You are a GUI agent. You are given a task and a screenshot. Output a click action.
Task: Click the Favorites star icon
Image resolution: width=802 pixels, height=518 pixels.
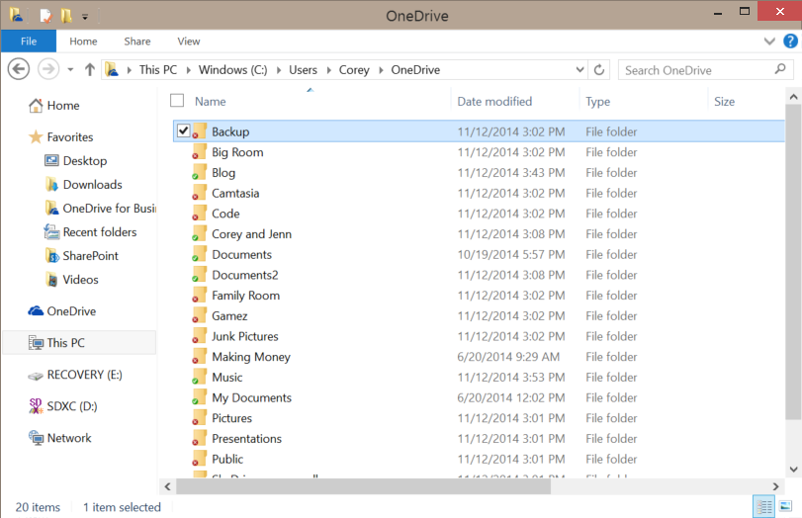point(36,137)
